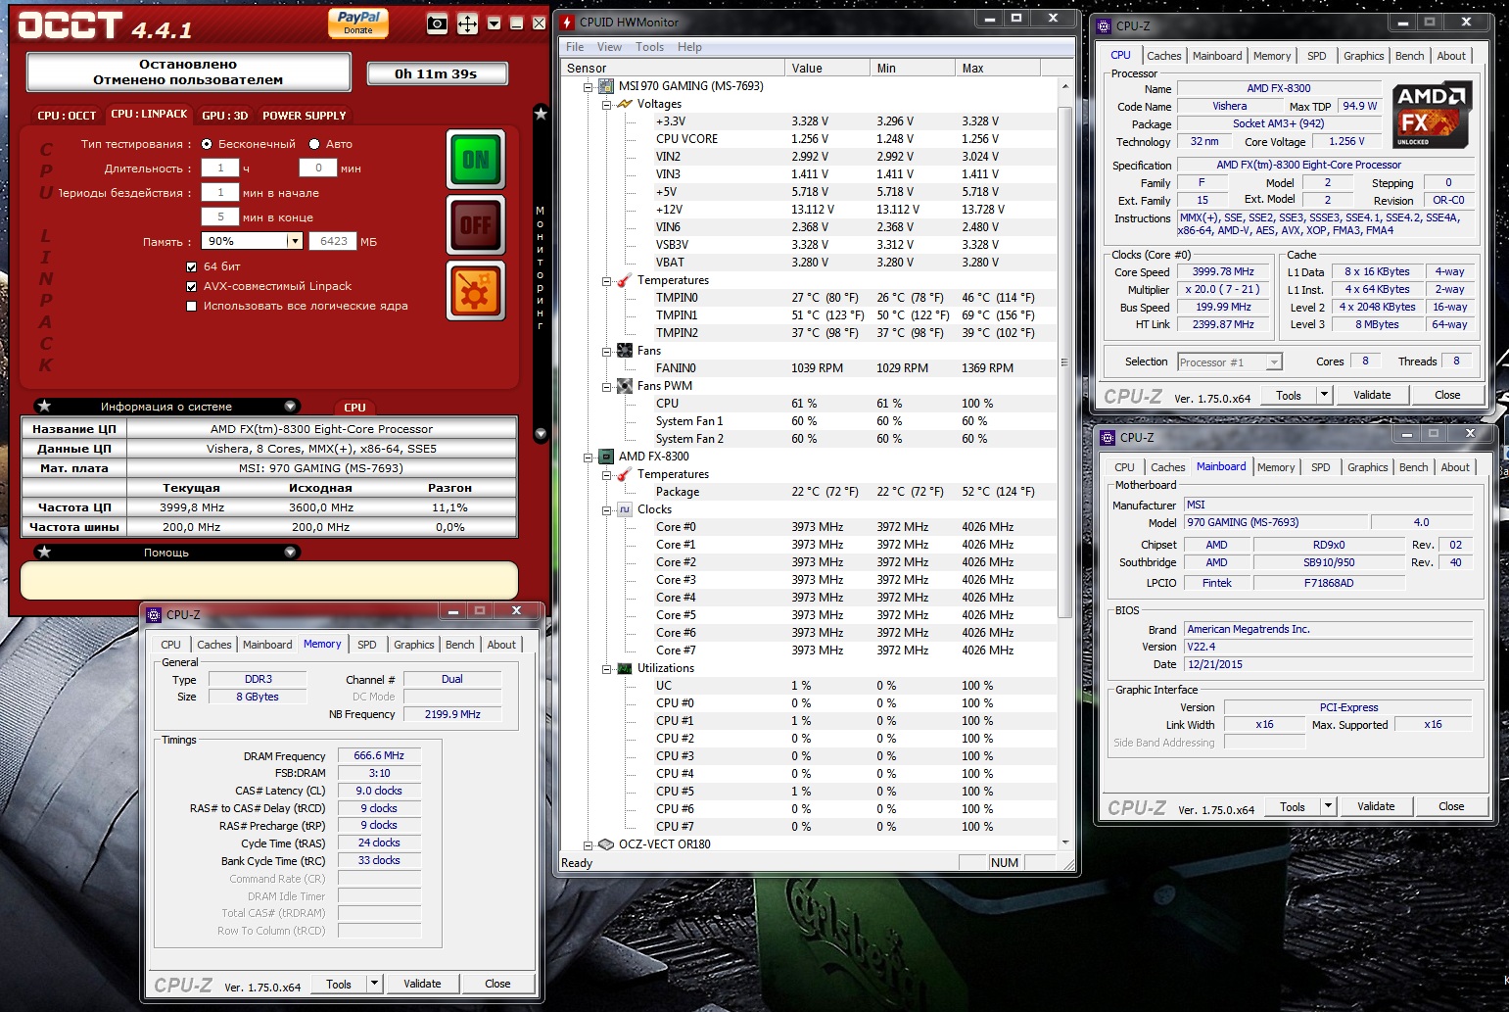This screenshot has width=1509, height=1012.
Task: Open the Selection Processor #1 dropdown
Action: point(1273,362)
